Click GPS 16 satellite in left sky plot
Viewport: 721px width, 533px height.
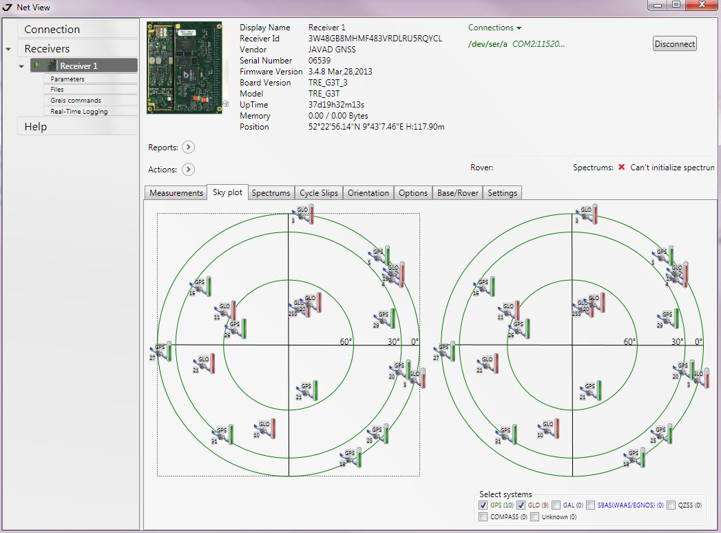(200, 287)
